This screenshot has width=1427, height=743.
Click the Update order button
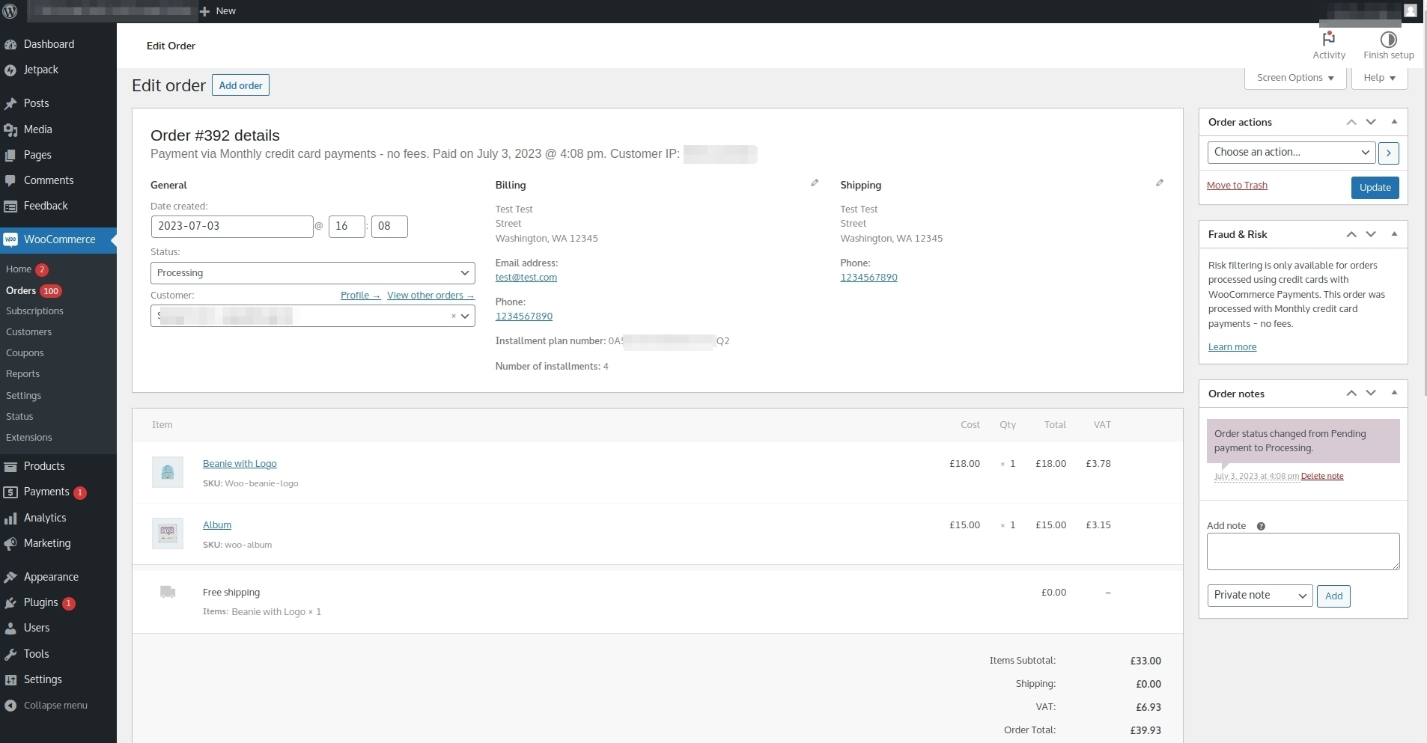(1375, 188)
